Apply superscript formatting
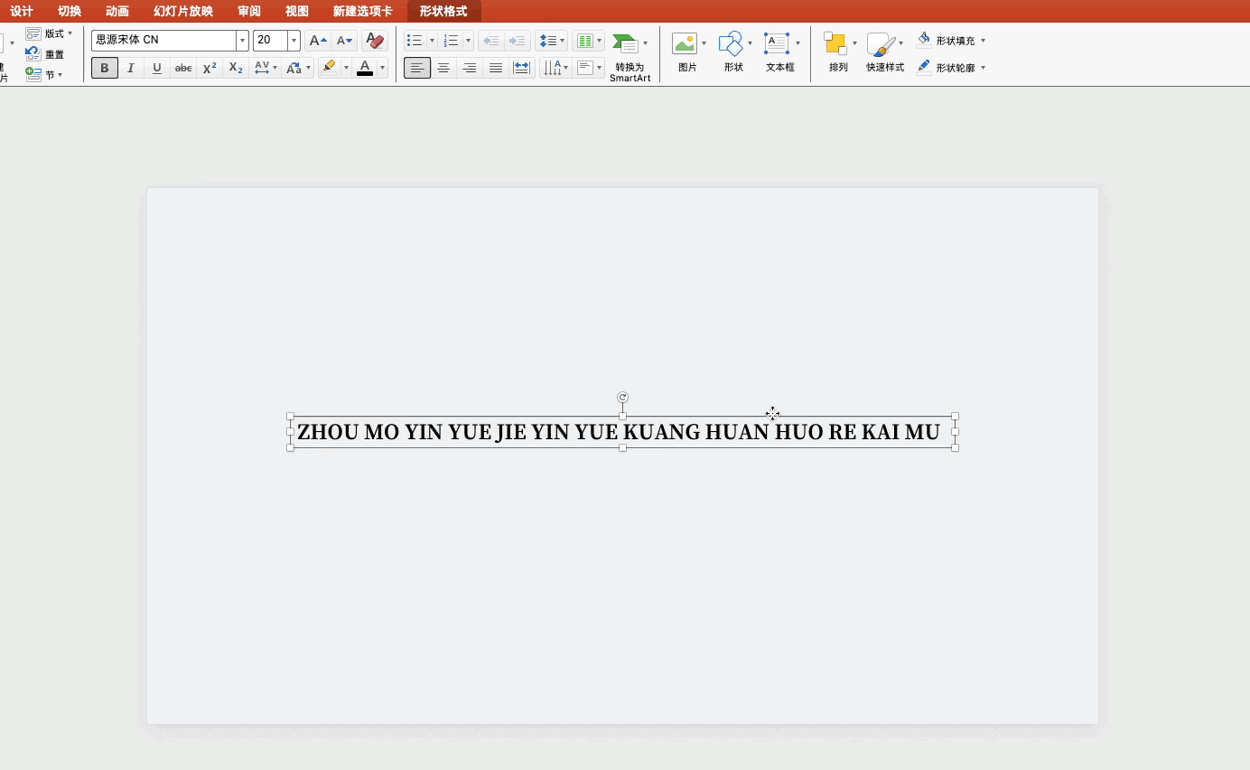Viewport: 1250px width, 770px height. pos(210,68)
